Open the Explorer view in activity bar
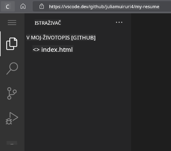The width and height of the screenshot is (171, 151). point(12,44)
